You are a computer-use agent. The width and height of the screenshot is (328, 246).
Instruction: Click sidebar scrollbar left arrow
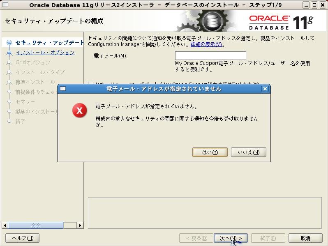point(5,225)
